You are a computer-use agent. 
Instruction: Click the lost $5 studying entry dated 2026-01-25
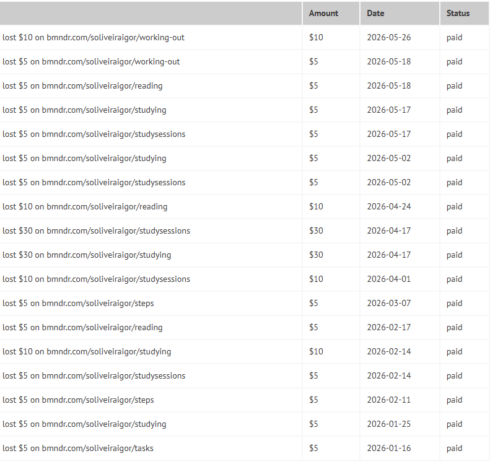(84, 424)
